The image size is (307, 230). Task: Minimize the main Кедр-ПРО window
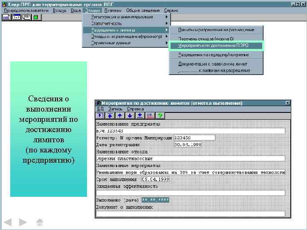click(x=293, y=4)
